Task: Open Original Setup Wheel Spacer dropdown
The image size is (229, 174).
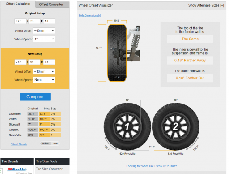Action: [44, 39]
